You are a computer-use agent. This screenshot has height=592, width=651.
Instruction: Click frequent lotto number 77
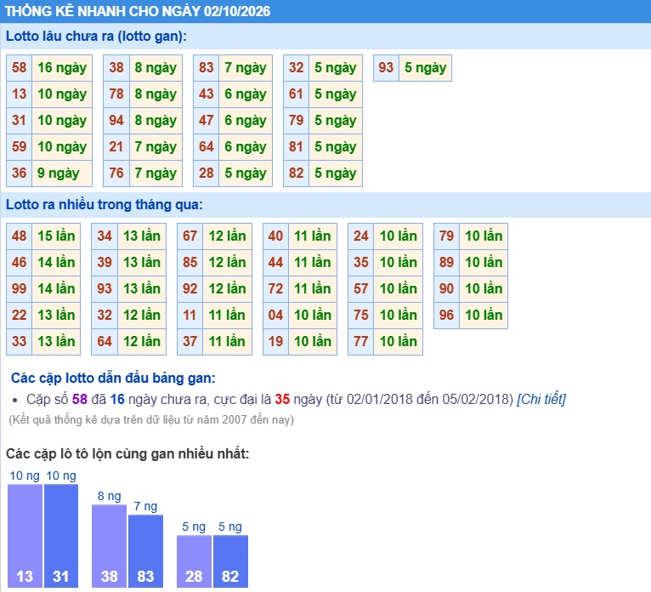click(x=361, y=341)
